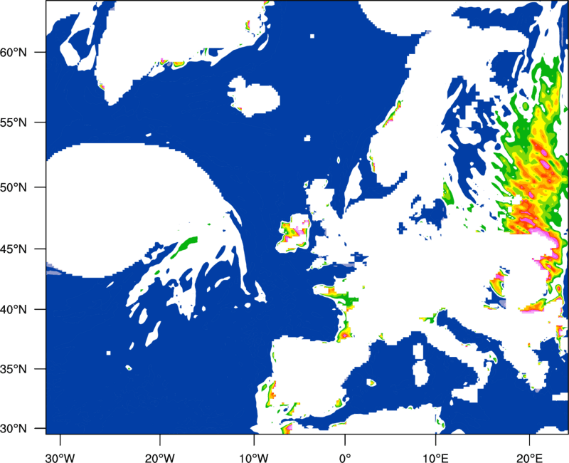Image resolution: width=569 pixels, height=463 pixels.
Task: Click the 0° longitude label
Action: point(345,458)
